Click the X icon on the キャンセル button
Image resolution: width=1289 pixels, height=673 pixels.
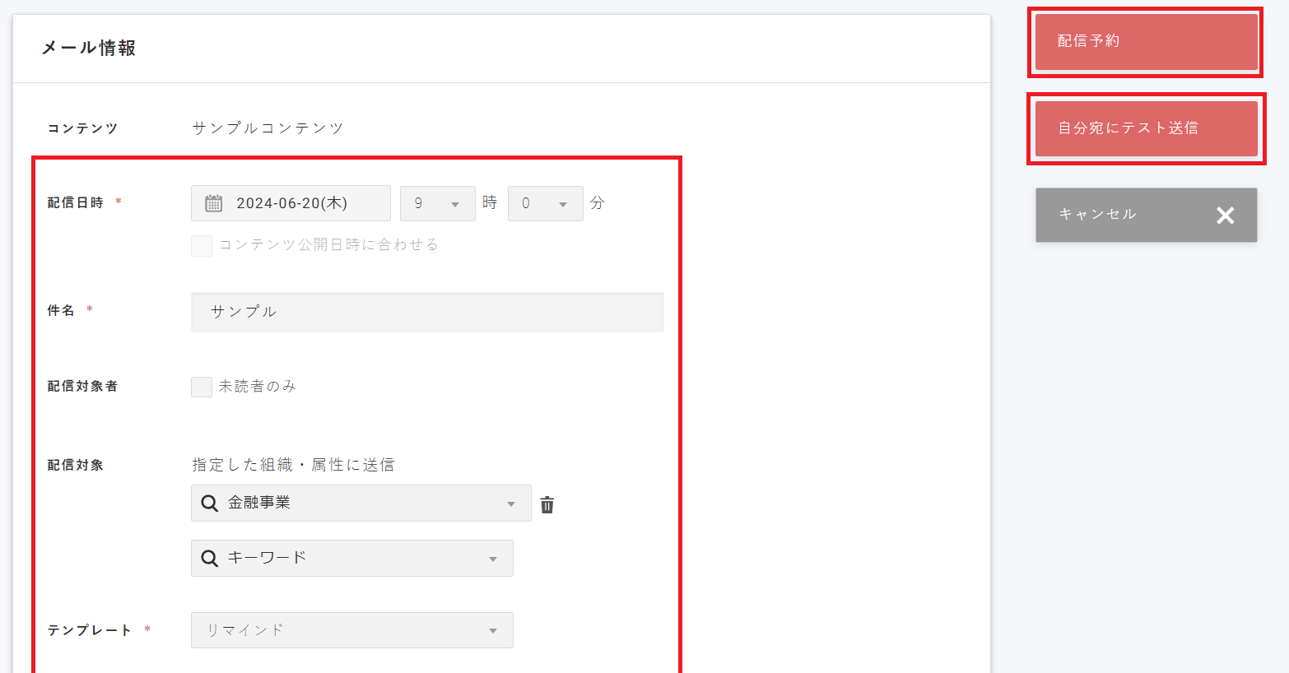coord(1225,216)
